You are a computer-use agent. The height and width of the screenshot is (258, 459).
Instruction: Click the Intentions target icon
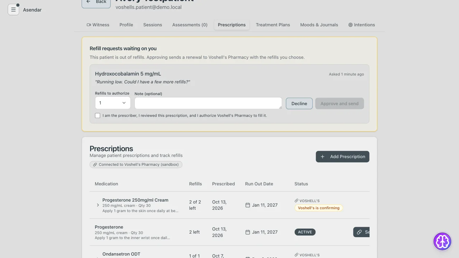click(x=350, y=25)
